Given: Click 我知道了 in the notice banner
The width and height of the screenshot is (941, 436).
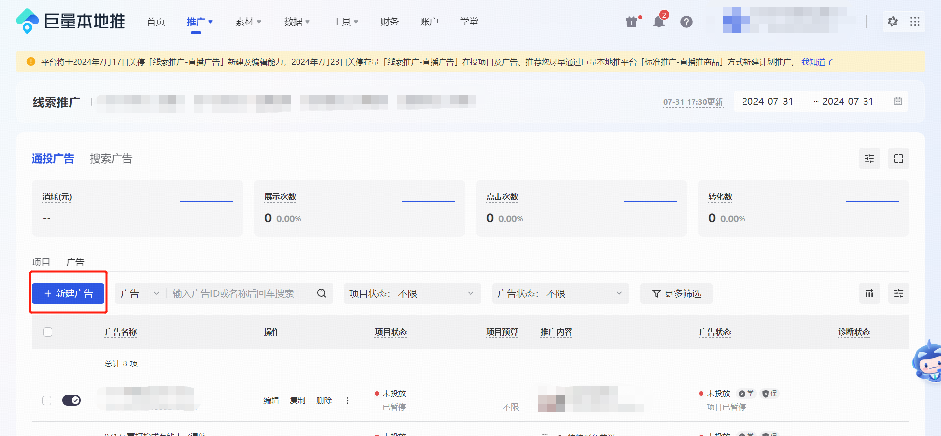Looking at the screenshot, I should click(817, 62).
